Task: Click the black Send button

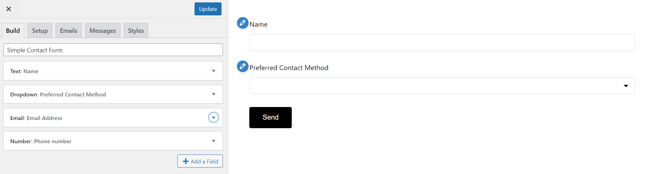Action: (270, 118)
